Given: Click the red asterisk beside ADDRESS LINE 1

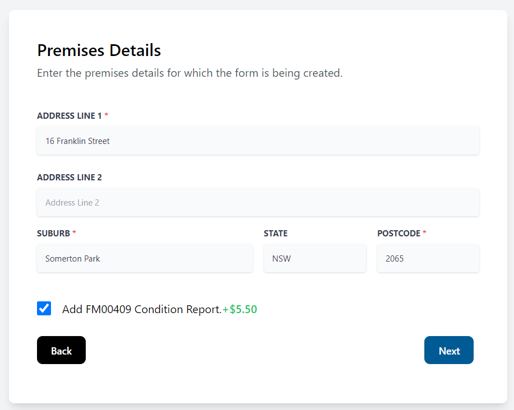Looking at the screenshot, I should click(105, 115).
